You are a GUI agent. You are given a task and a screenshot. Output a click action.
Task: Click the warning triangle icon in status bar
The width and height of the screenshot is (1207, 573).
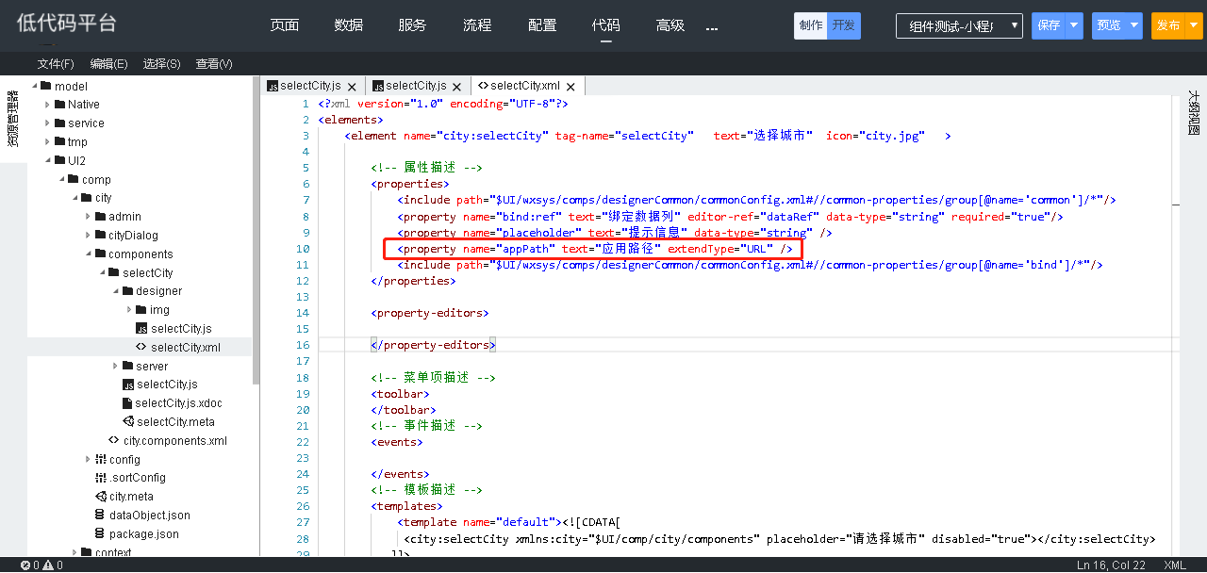[x=49, y=565]
